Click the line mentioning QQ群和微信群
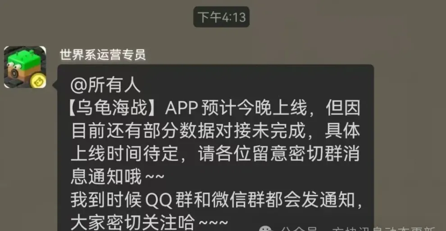Image resolution: width=446 pixels, height=231 pixels. pos(216,199)
